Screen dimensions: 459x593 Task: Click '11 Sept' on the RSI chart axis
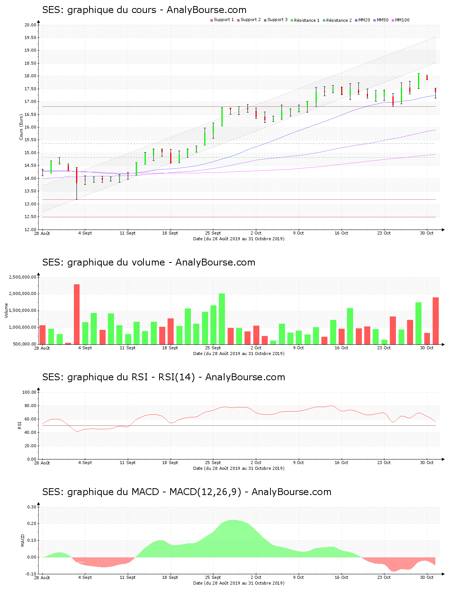[x=128, y=463]
